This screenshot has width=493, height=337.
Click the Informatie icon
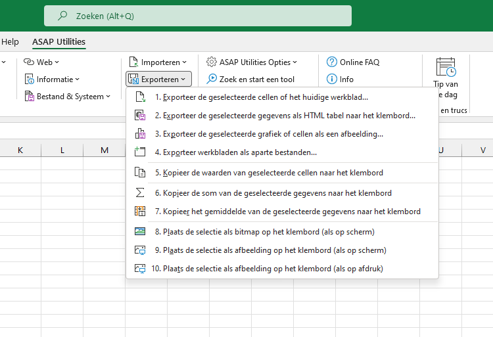29,79
